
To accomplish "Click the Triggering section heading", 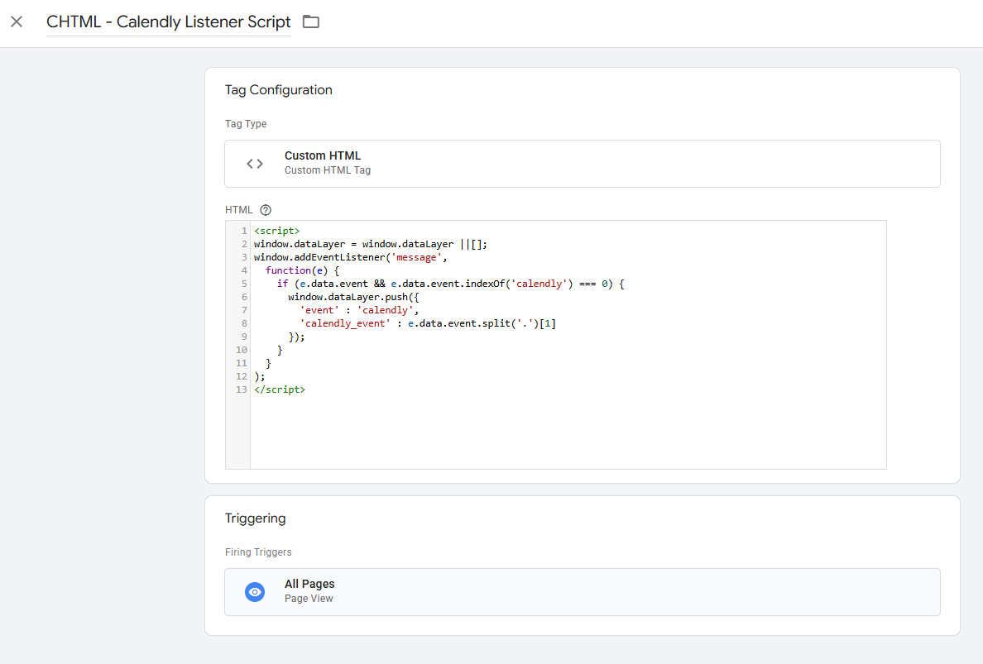I will [255, 518].
